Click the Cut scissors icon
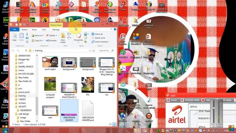Screen dimensions: 236x133 click(x=27, y=34)
